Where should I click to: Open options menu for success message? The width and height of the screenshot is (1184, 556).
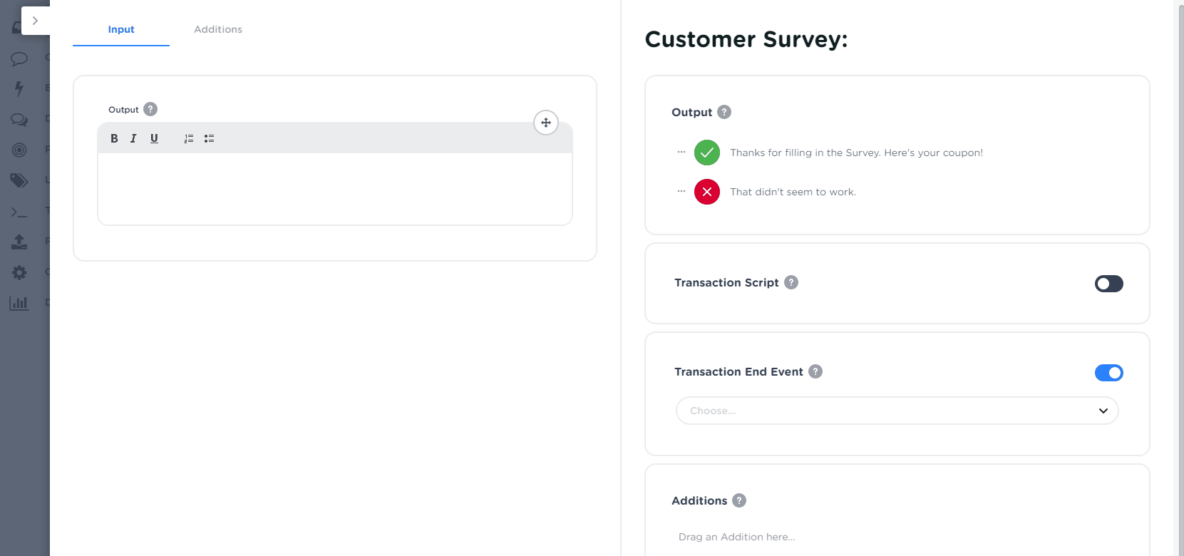(681, 152)
